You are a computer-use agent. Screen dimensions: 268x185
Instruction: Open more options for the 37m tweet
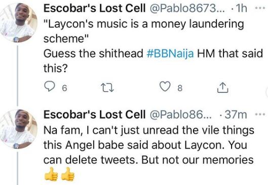[260, 114]
